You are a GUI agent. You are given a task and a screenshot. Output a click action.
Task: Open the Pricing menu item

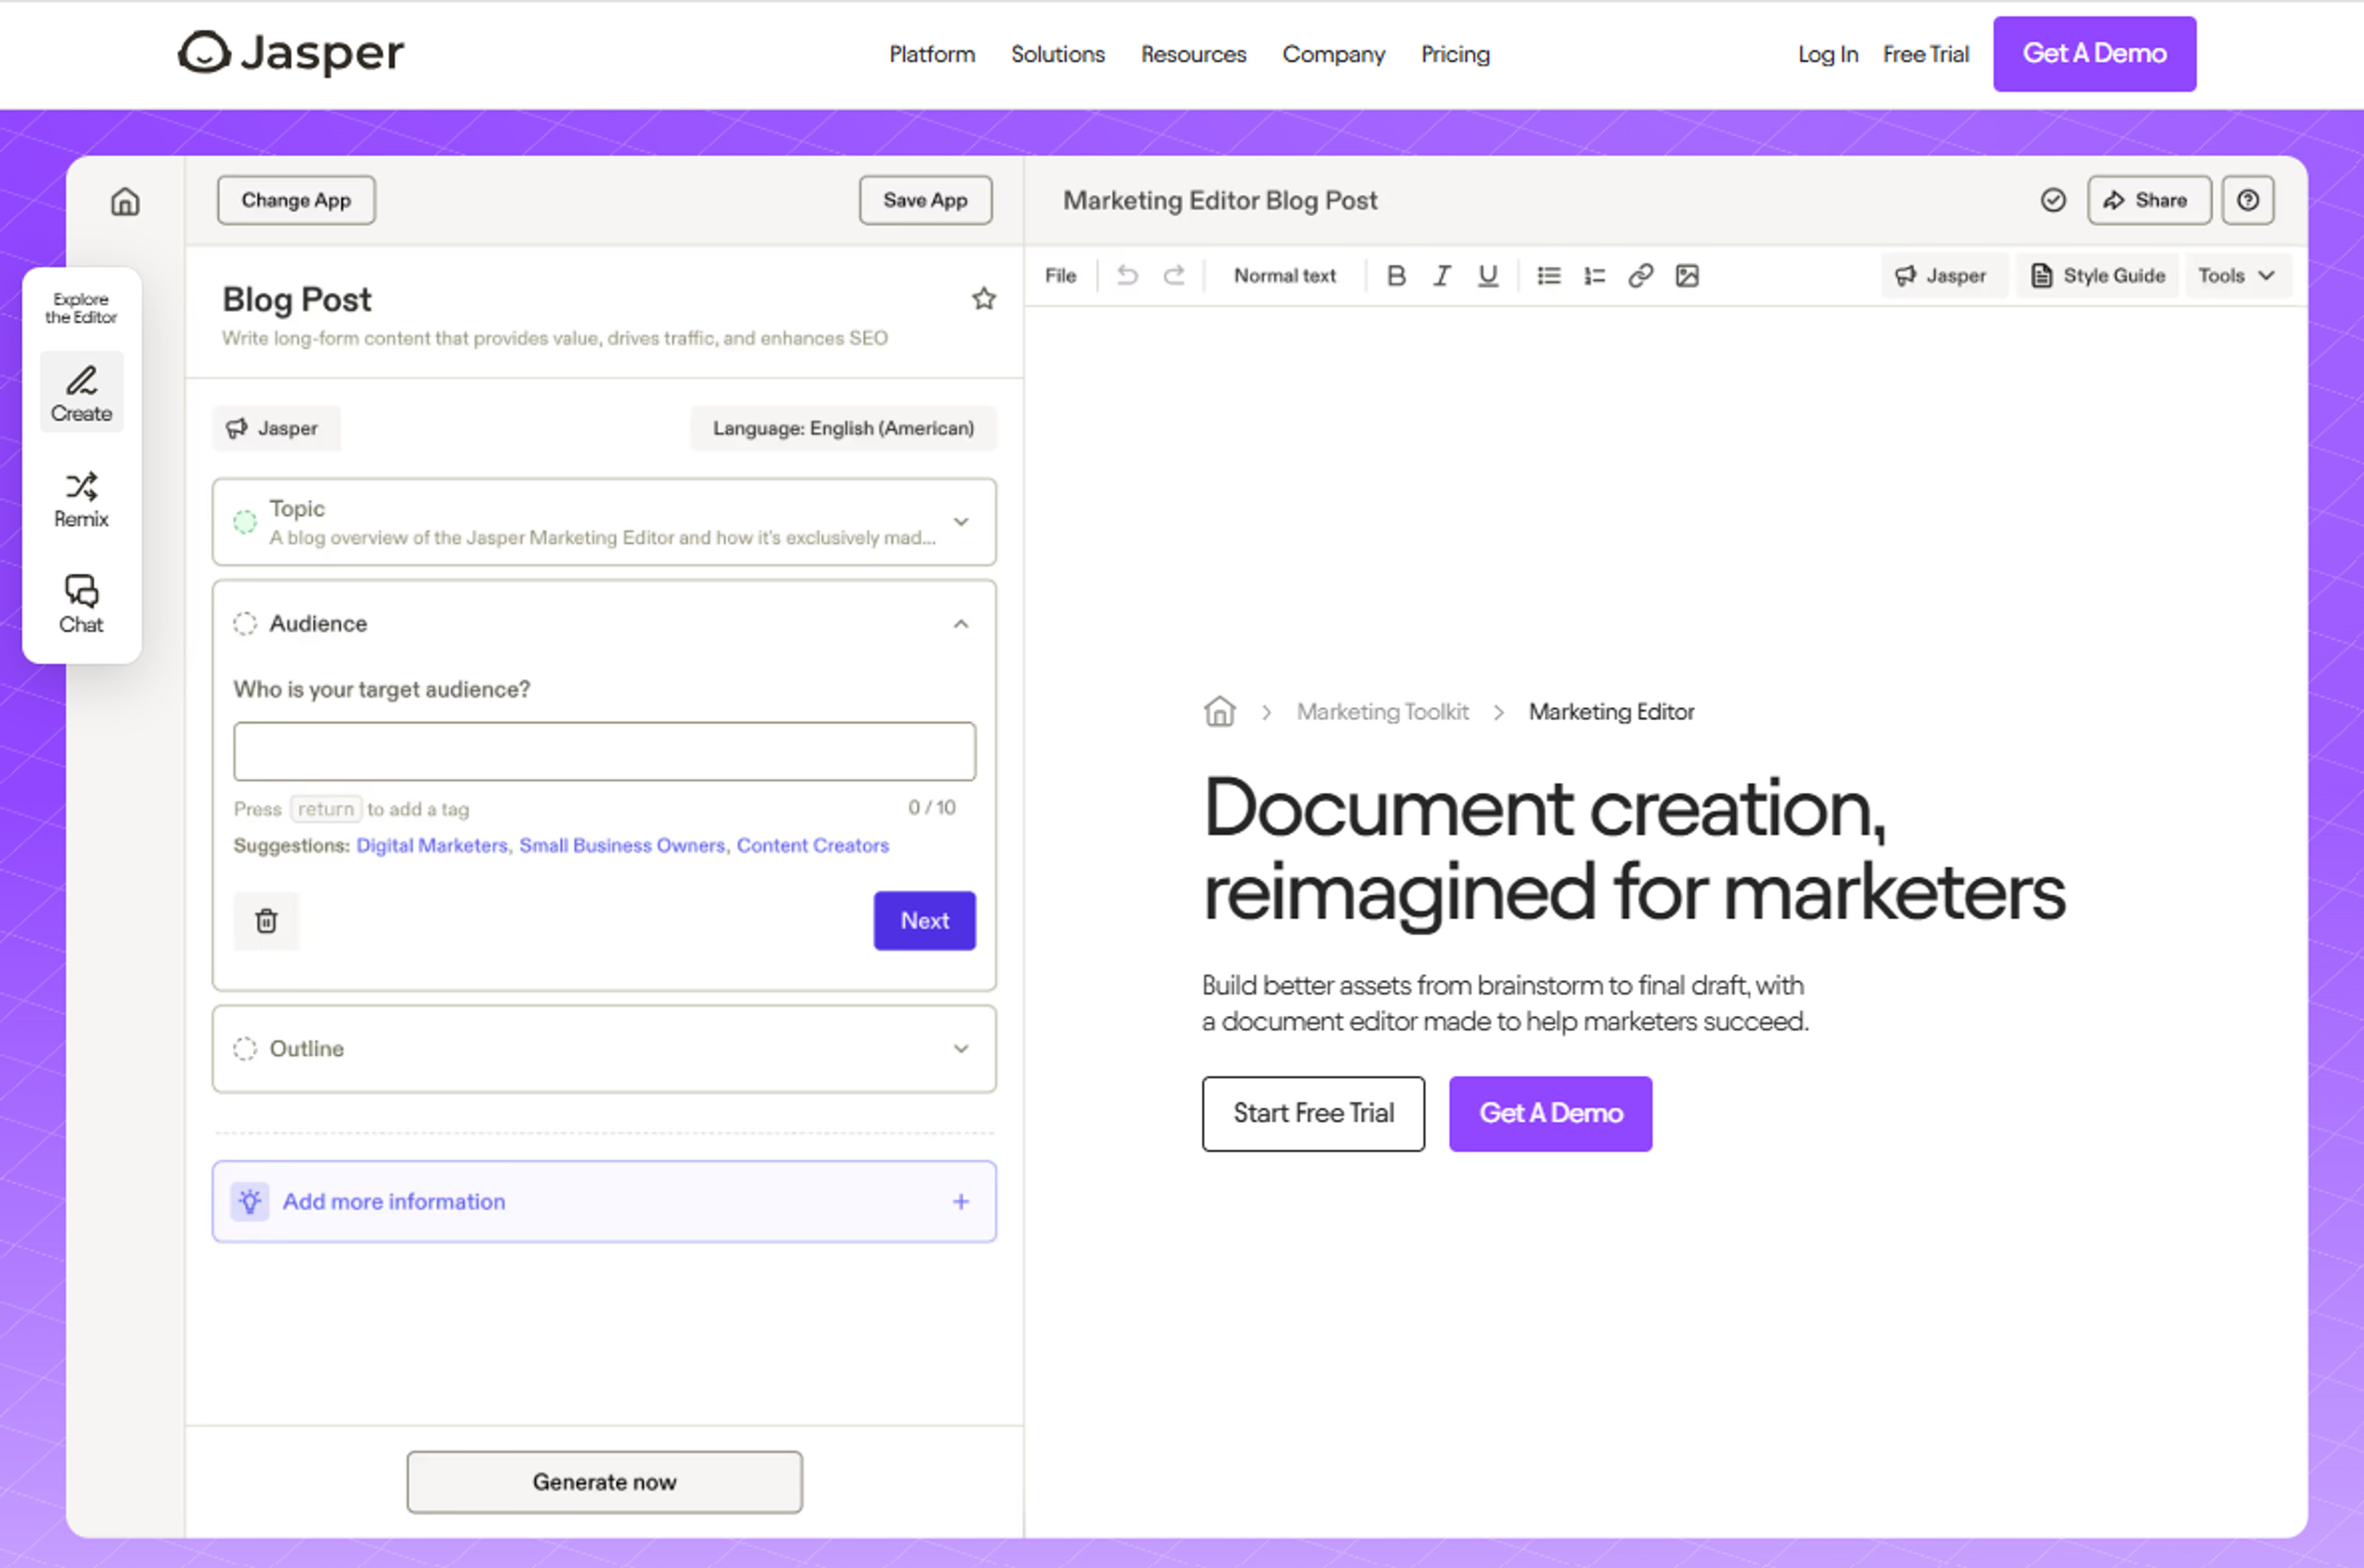tap(1455, 54)
